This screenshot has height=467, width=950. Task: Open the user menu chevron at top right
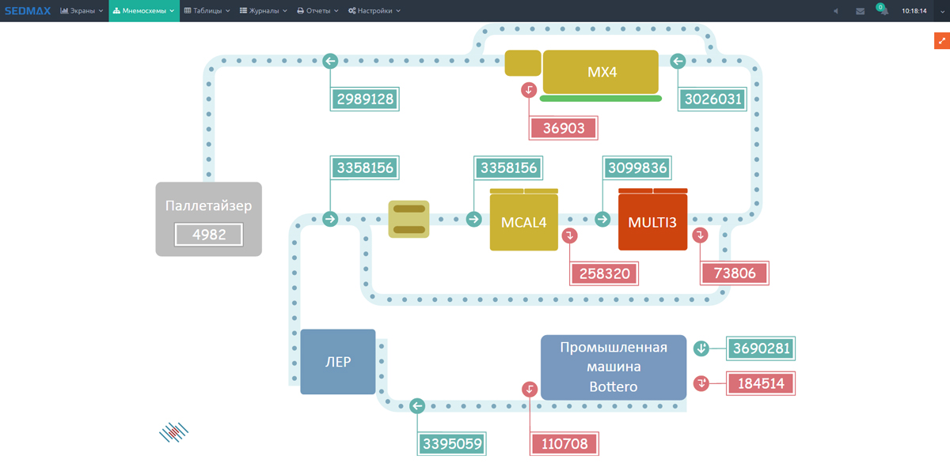pyautogui.click(x=942, y=11)
